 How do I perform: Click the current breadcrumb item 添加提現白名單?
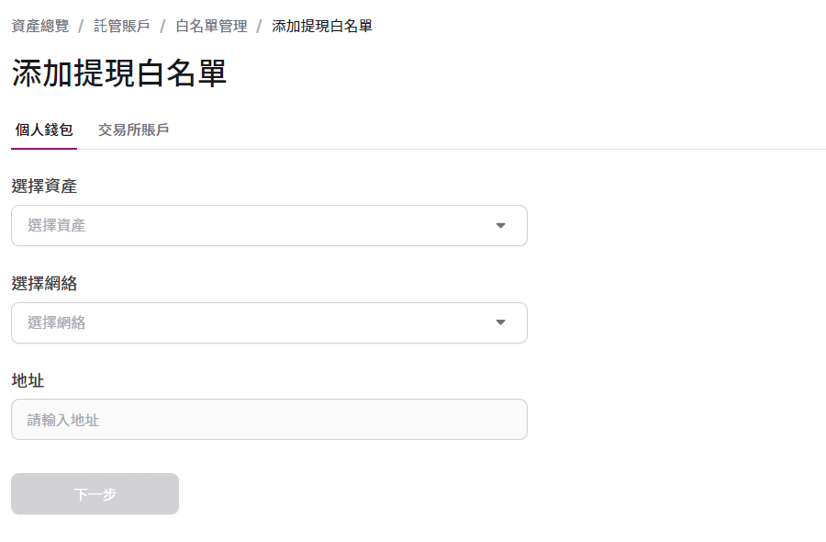pos(322,26)
